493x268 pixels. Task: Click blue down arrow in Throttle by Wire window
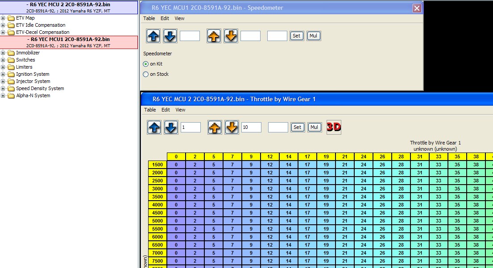coord(171,128)
